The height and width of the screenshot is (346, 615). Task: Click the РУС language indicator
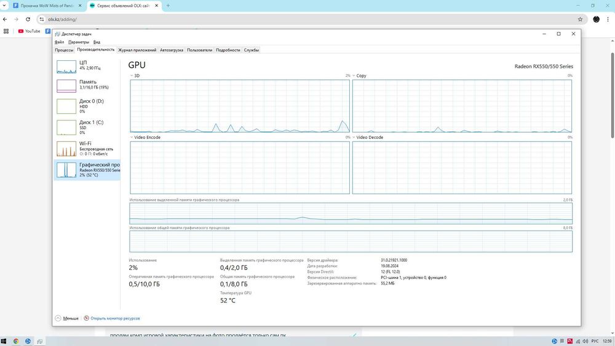[595, 341]
